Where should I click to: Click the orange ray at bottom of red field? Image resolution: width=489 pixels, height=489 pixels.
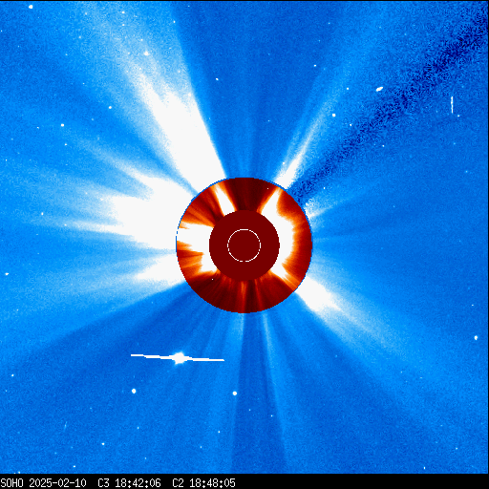click(243, 296)
